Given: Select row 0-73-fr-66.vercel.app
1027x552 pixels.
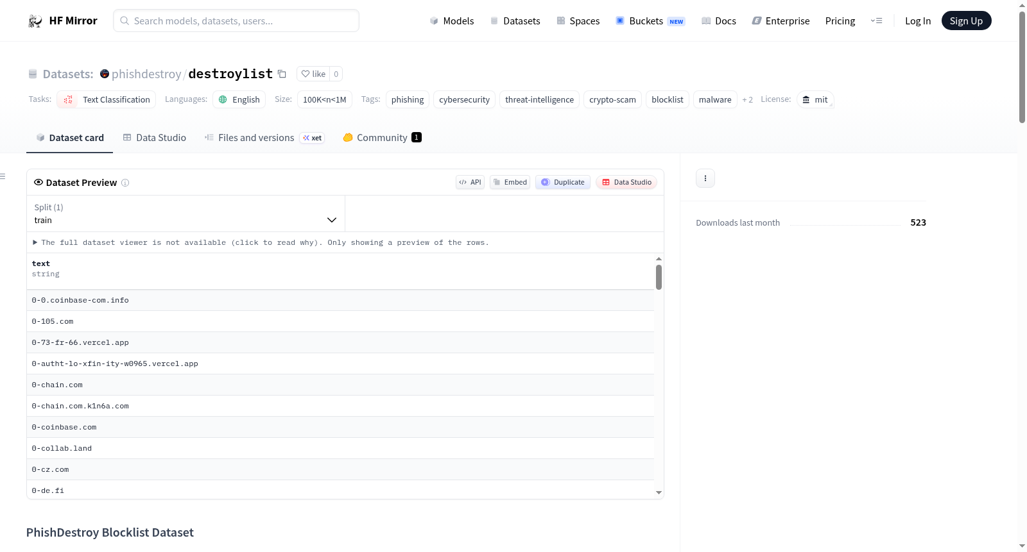Looking at the screenshot, I should click(340, 342).
